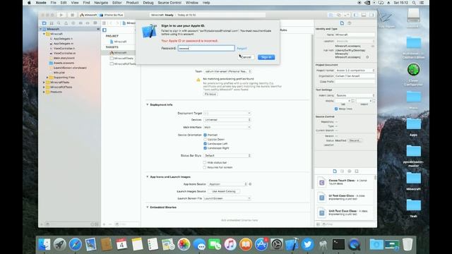
Task: Enable Hide status bar option
Action: pyautogui.click(x=205, y=163)
